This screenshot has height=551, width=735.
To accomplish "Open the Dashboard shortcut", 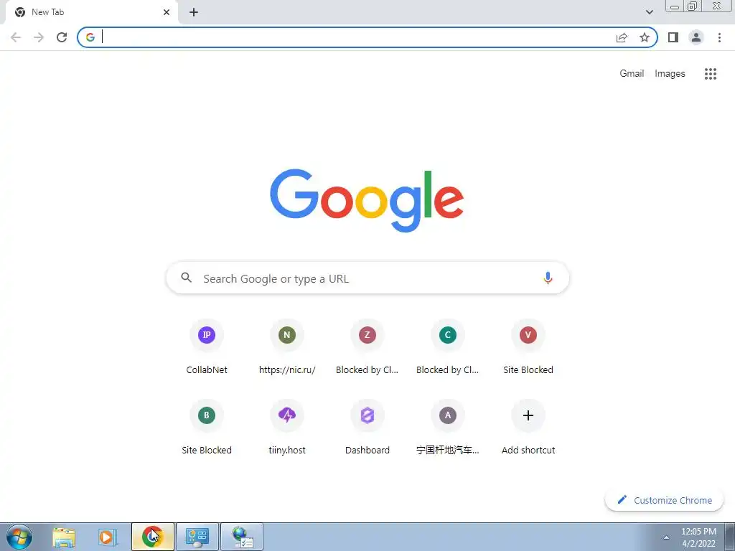I will 367,428.
